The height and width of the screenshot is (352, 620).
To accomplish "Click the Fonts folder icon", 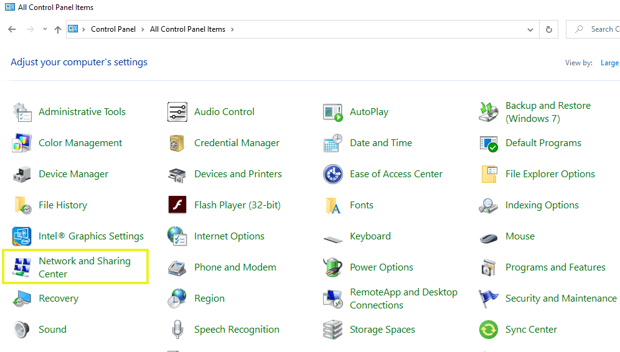I will click(333, 205).
